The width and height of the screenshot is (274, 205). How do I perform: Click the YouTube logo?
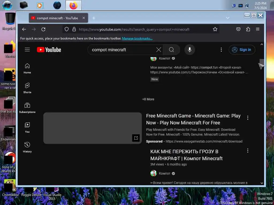pos(49,50)
